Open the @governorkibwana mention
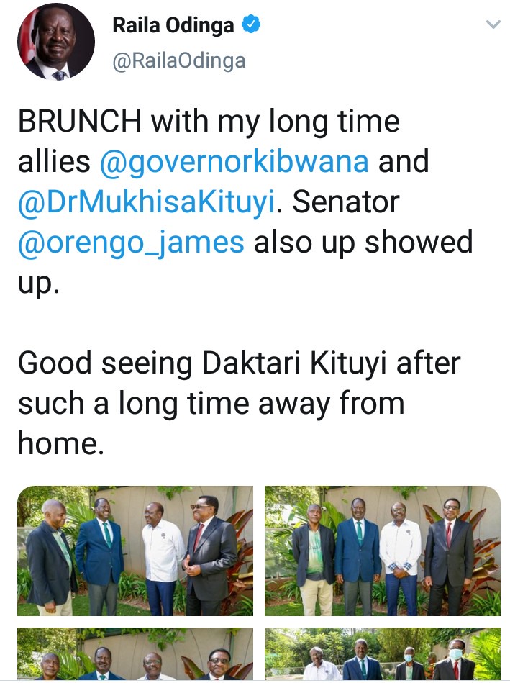This screenshot has width=510, height=683. [234, 162]
